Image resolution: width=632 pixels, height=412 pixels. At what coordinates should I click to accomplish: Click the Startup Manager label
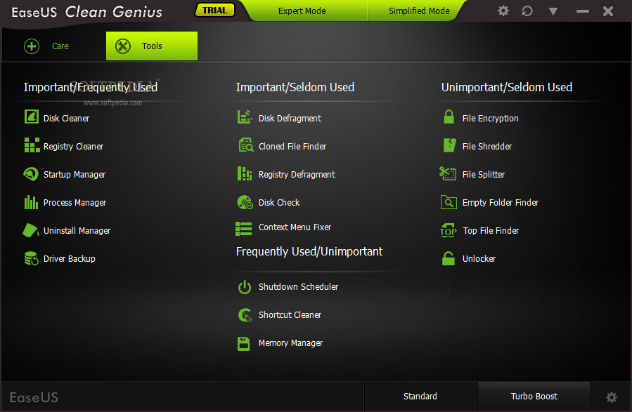75,175
